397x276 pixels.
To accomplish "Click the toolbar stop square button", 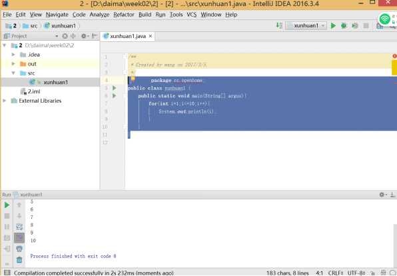I will point(366,25).
